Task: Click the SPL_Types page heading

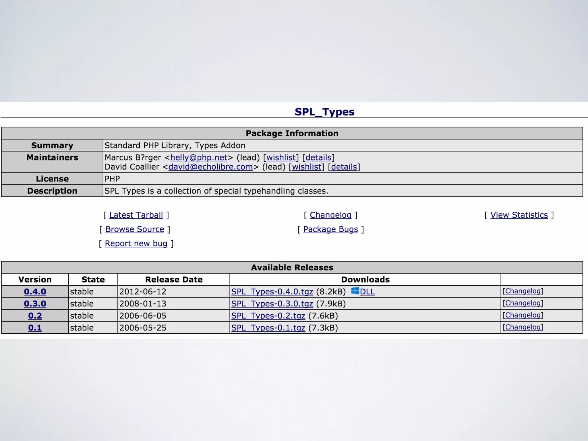Action: click(x=324, y=112)
